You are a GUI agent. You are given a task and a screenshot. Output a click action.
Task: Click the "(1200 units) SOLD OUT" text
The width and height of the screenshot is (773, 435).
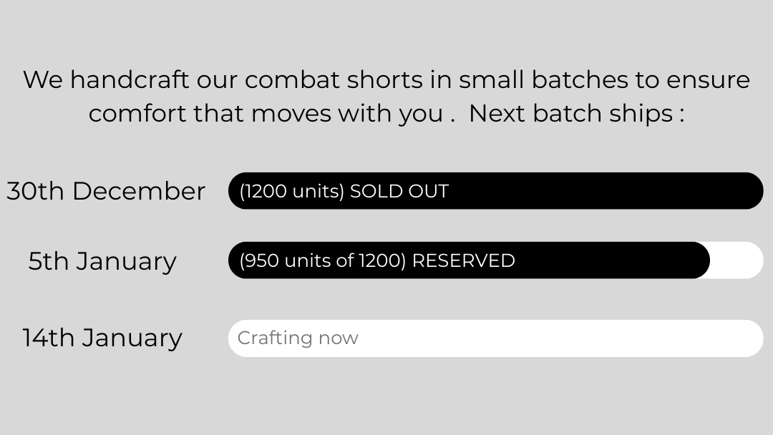pyautogui.click(x=344, y=192)
